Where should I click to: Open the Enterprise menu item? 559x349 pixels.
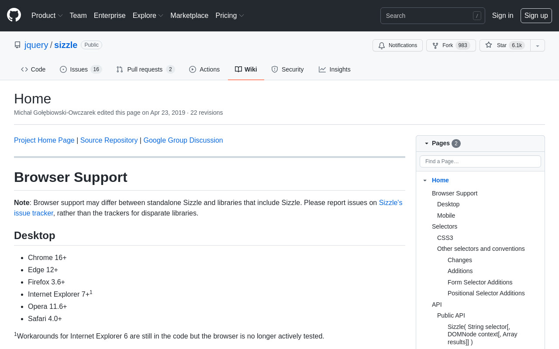[x=110, y=16]
